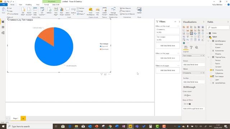Viewport: 230px width, 129px height.
Task: Add a New Page via ribbon
Action: pyautogui.click(x=56, y=11)
